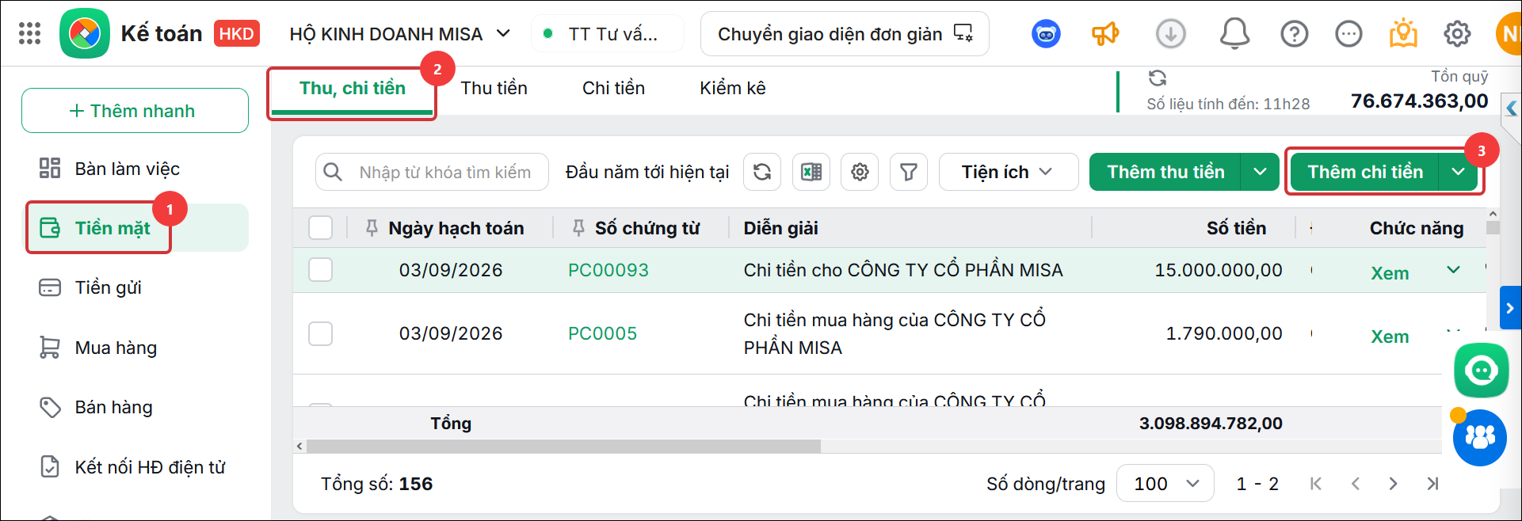Screen dimensions: 1522x521
Task: Tick the checkbox for PC00093 row
Action: pyautogui.click(x=320, y=270)
